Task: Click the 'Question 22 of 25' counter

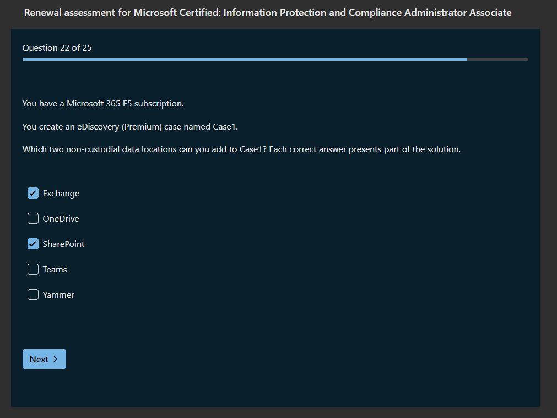Action: click(57, 48)
